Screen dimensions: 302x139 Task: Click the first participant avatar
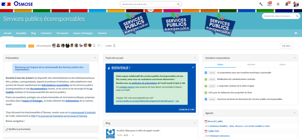[x=54, y=45]
